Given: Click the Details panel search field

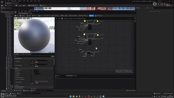Looking at the screenshot, I should coord(33,56).
